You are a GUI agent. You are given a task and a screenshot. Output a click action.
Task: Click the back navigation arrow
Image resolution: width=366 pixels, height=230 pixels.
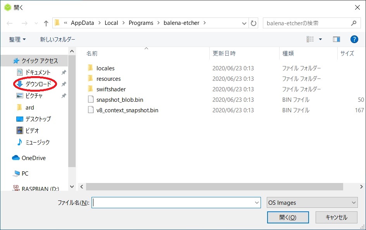[x=10, y=23]
